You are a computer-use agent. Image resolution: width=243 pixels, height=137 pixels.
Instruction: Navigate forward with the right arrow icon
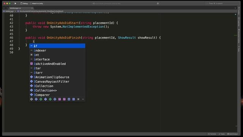click(x=7, y=8)
